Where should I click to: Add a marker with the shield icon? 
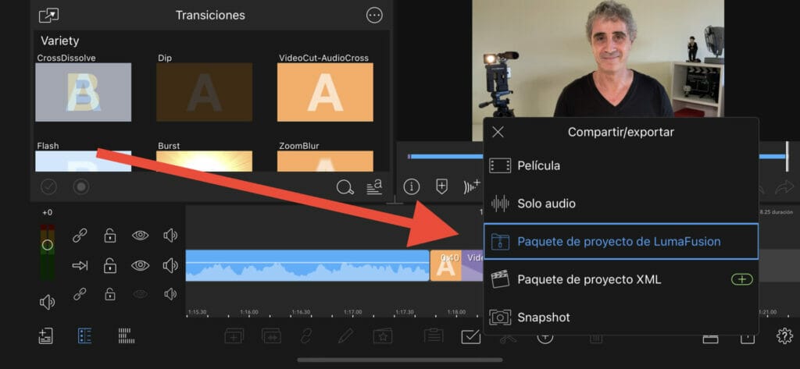coord(441,186)
